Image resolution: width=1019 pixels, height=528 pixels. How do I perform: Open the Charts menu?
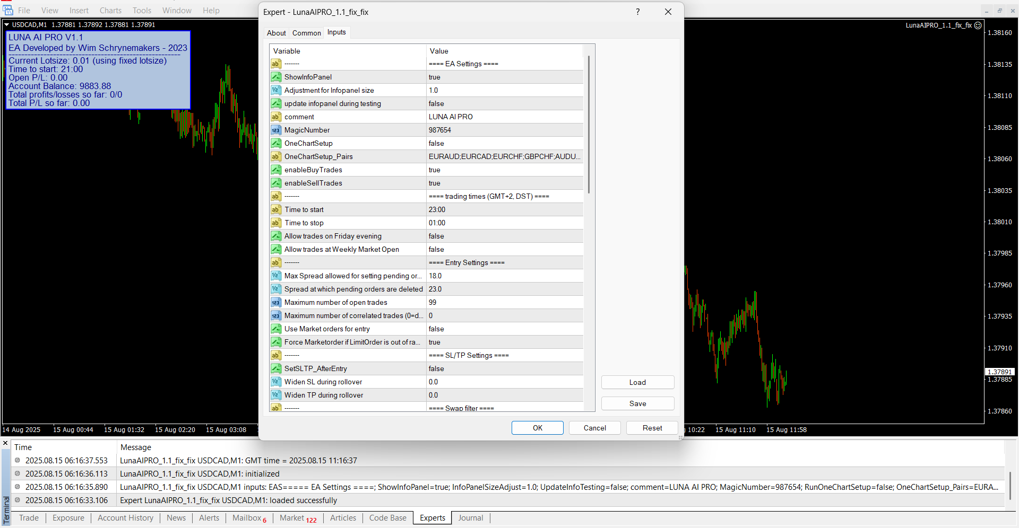point(110,11)
